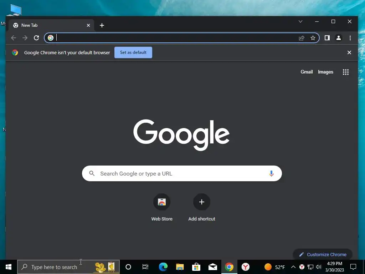Open a new tab with the plus icon
This screenshot has width=365, height=274.
pyautogui.click(x=102, y=25)
